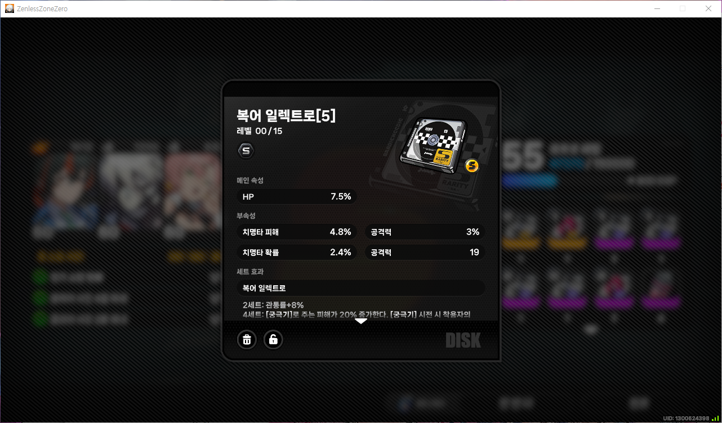Open the 복어 일렉트로 set effect bar

tap(361, 288)
